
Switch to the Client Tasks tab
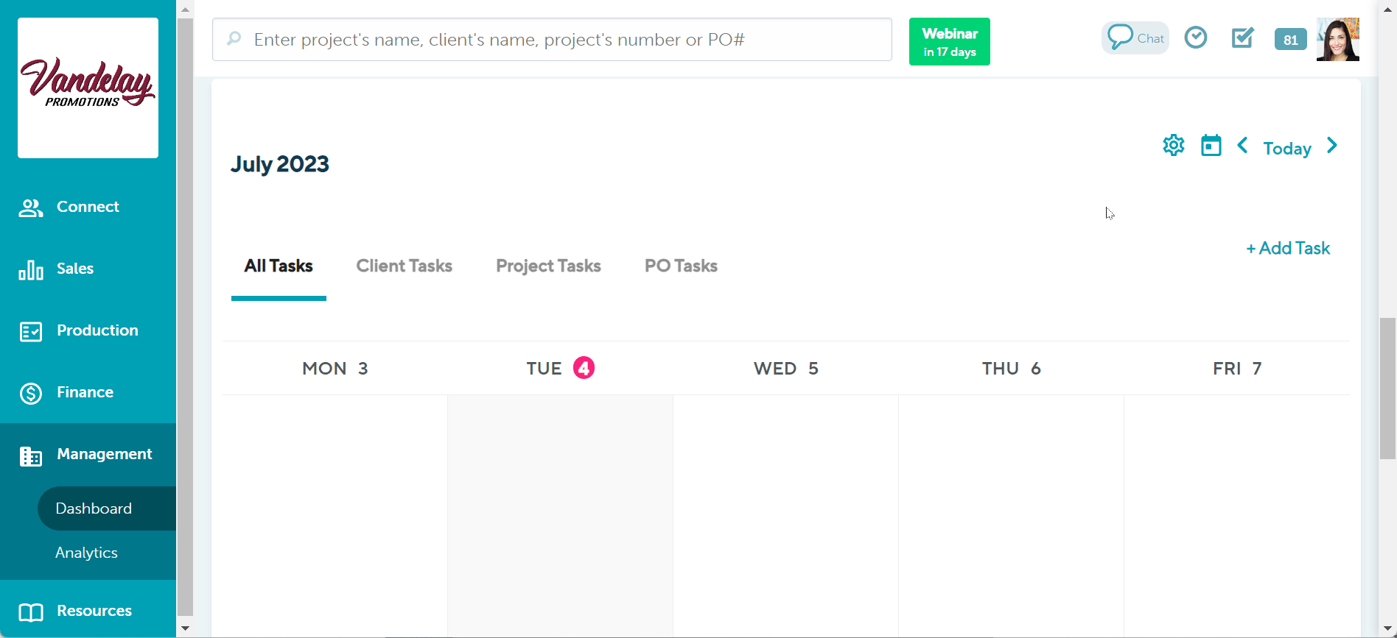(x=404, y=266)
